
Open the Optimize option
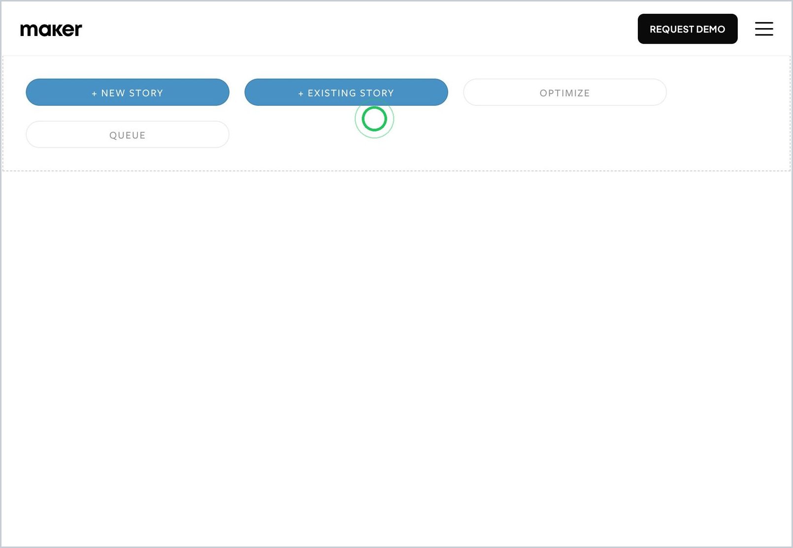[565, 93]
